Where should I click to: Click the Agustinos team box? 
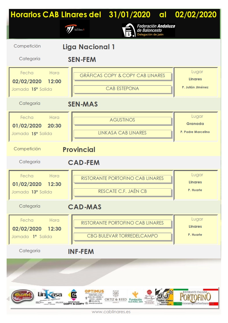122,120
